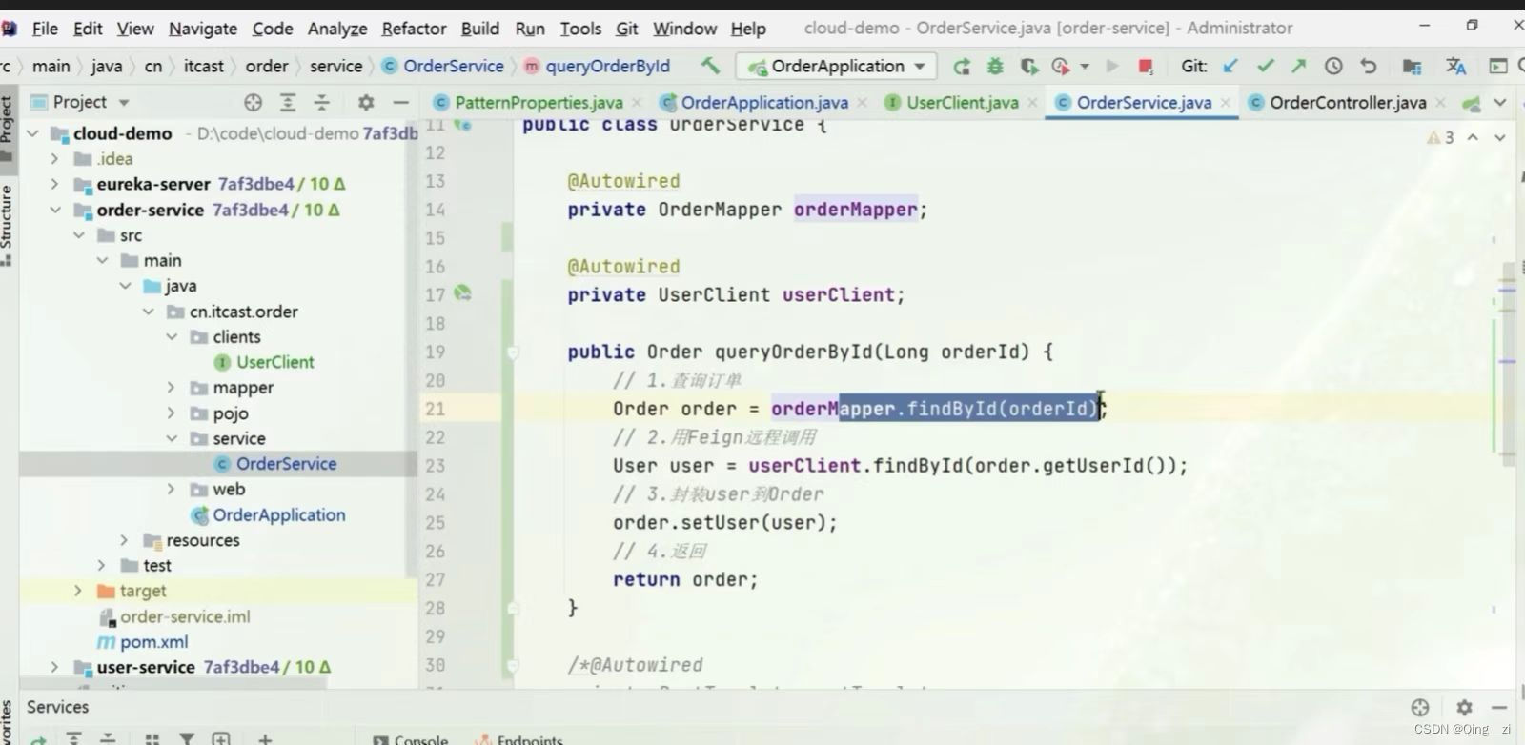Screen dimensions: 1525x745
Task: Expand the pojo package
Action: click(172, 413)
